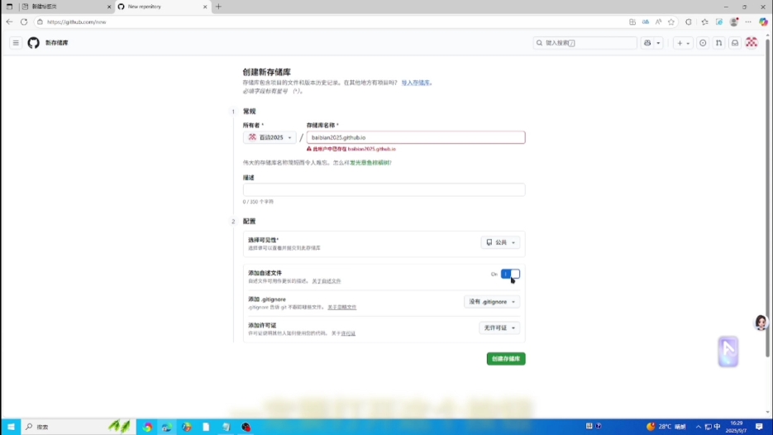
Task: Click the green '创建存储库' create repository button
Action: click(x=506, y=359)
